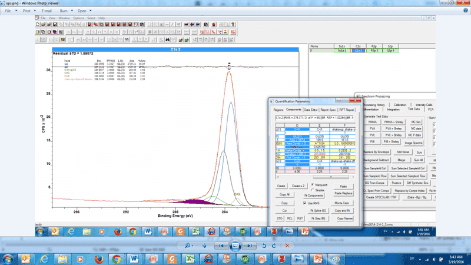Click the red Delete X icon
The height and width of the screenshot is (265, 471).
point(288,245)
